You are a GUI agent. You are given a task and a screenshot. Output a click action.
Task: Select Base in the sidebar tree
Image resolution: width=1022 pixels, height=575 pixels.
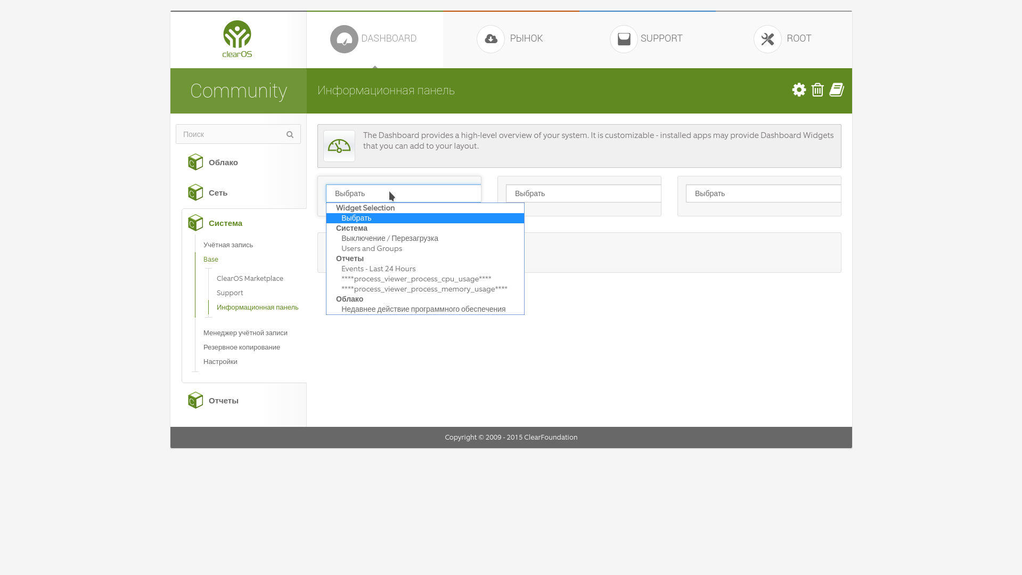(x=211, y=260)
